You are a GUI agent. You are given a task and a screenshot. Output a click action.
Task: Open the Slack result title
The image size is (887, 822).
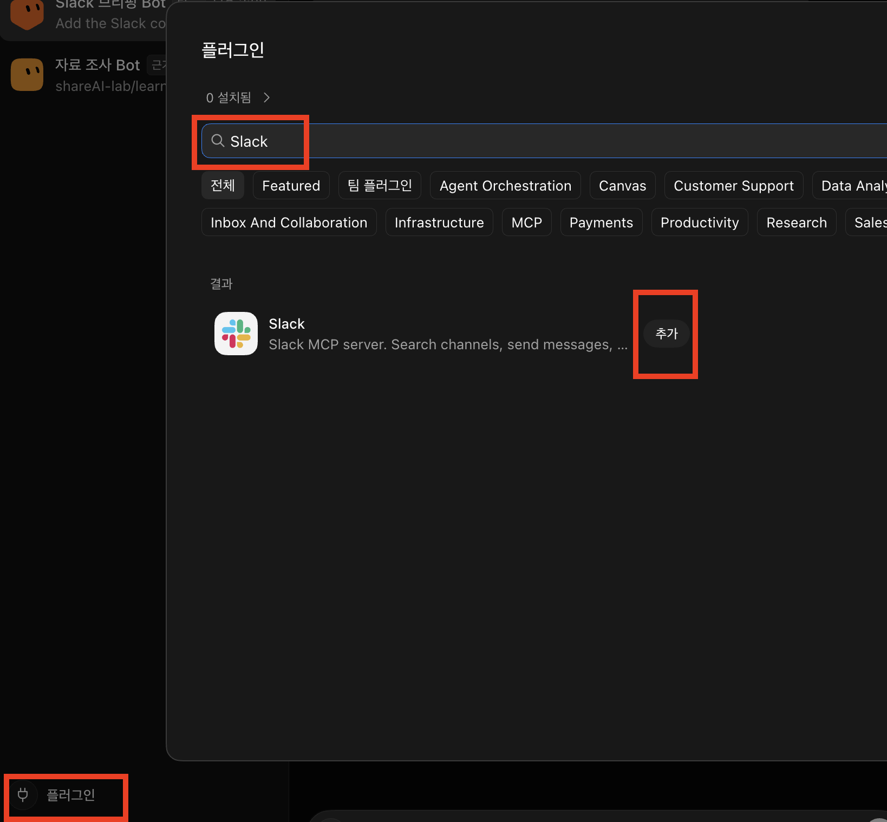pos(287,324)
